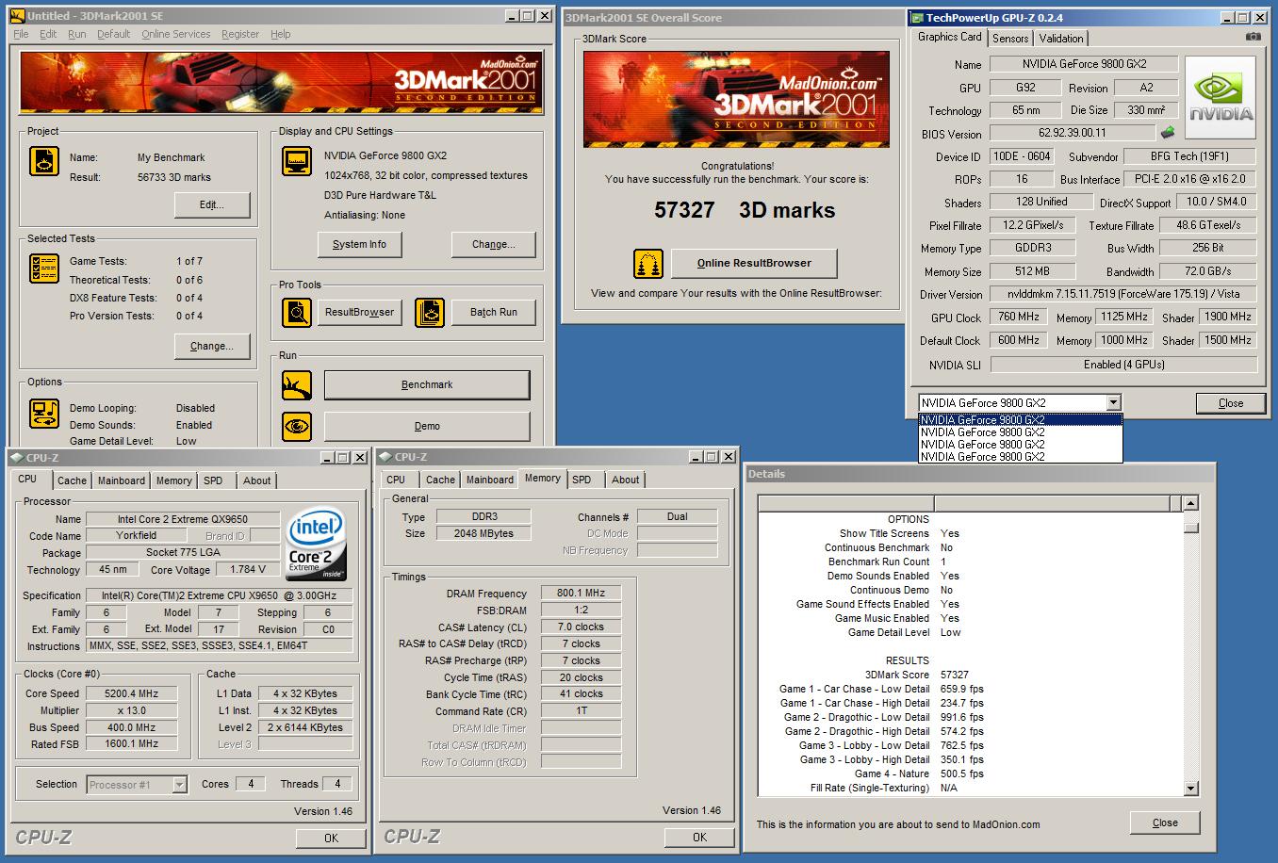The height and width of the screenshot is (863, 1278).
Task: Click the BIOS save chip icon in GPU-Z
Action: coord(1168,133)
